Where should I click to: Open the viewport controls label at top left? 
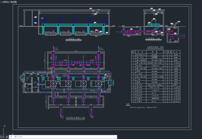(x=9, y=2)
